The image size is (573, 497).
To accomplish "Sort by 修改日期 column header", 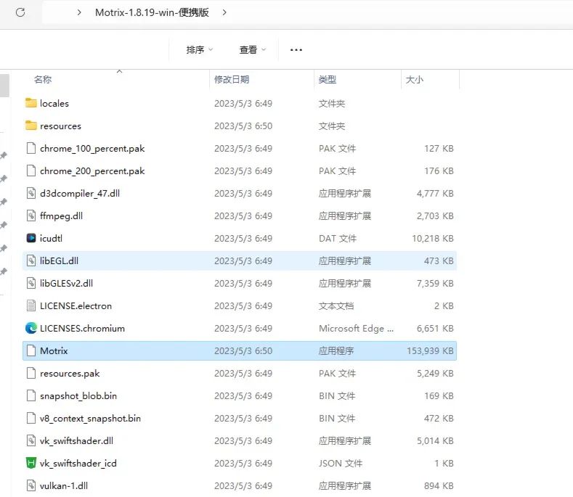I will click(232, 80).
